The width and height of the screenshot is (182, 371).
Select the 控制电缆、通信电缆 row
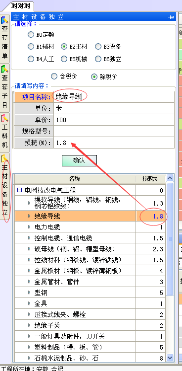(x=90, y=238)
